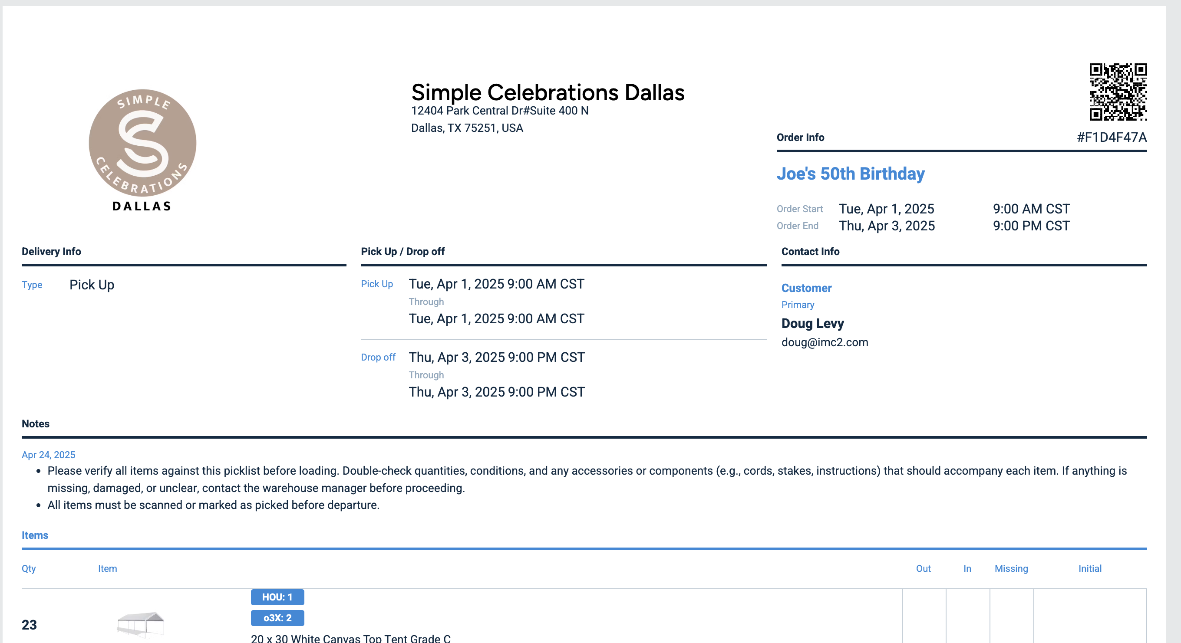Viewport: 1181px width, 643px height.
Task: Click the Item column header
Action: 107,568
